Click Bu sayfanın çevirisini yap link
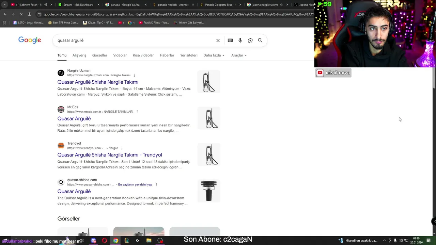Viewport: 436px width, 245px height. coord(135,184)
